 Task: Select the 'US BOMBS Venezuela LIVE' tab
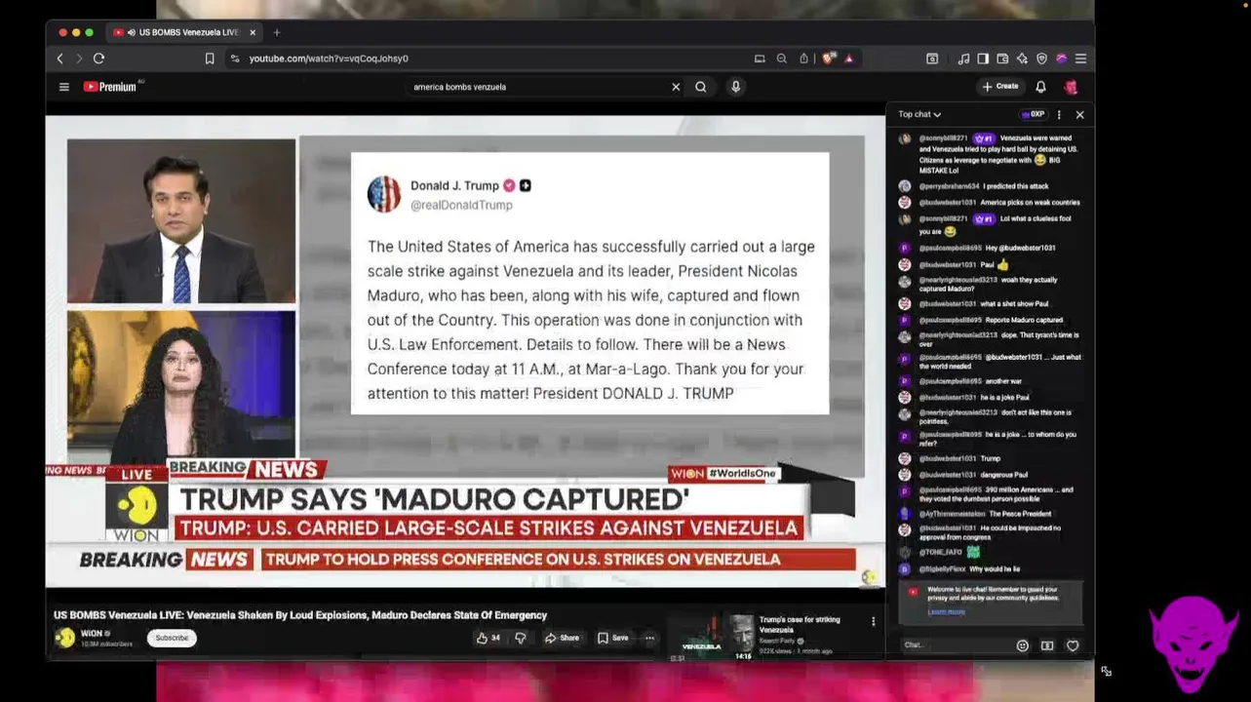tap(183, 32)
